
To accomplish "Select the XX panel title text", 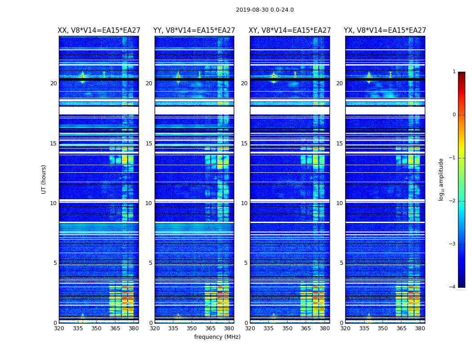I will click(x=99, y=31).
